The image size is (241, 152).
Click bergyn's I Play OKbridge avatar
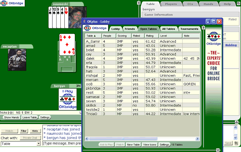click(x=68, y=99)
